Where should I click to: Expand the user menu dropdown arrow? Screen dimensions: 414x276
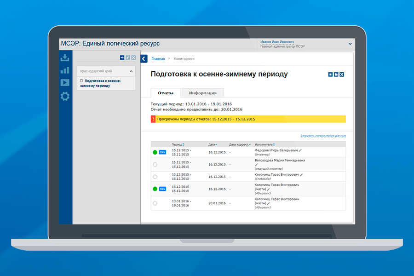click(350, 44)
